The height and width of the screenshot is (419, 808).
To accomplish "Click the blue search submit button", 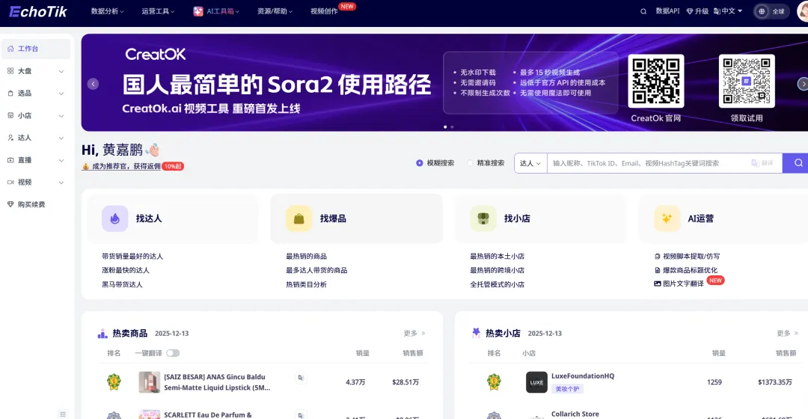I will [798, 163].
